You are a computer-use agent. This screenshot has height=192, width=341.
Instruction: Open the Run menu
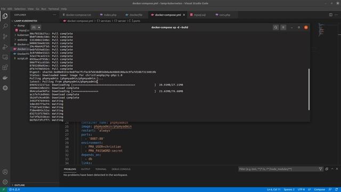point(44,9)
